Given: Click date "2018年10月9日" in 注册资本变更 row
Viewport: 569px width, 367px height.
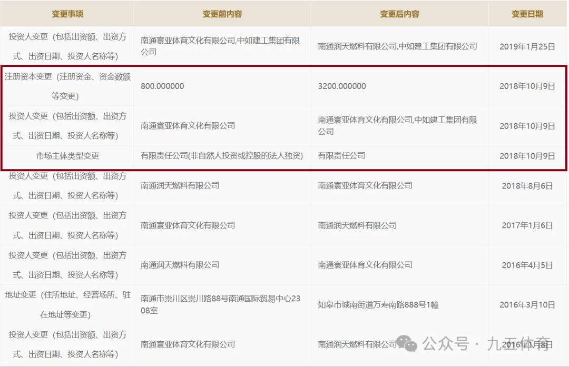Looking at the screenshot, I should pyautogui.click(x=527, y=86).
